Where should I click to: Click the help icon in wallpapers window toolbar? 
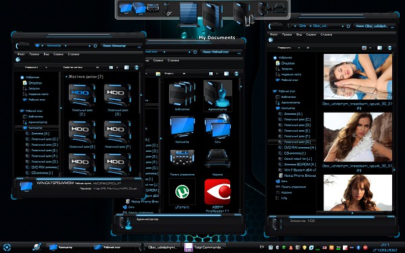coord(389,48)
